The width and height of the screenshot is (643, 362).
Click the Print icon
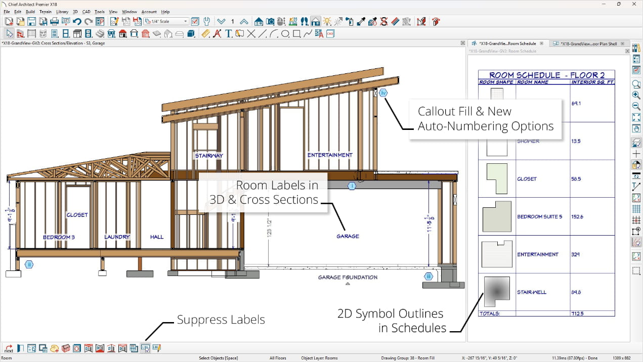pyautogui.click(x=54, y=21)
